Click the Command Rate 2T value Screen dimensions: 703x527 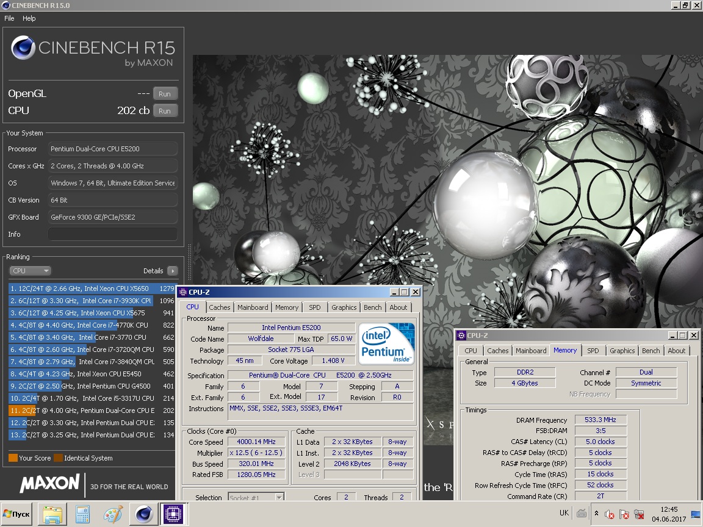pyautogui.click(x=600, y=496)
